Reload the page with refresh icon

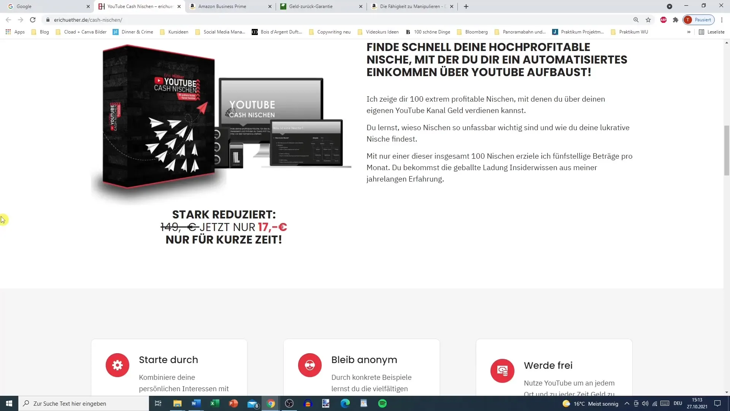tap(33, 20)
